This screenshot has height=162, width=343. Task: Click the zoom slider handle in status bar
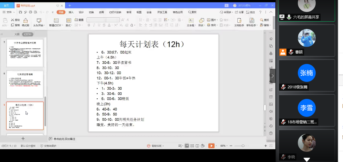pos(243,146)
